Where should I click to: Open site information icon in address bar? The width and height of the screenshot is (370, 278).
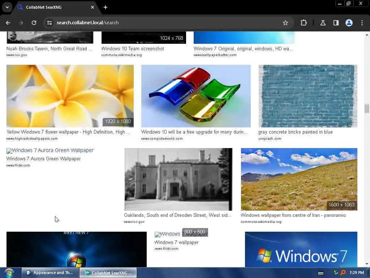(x=50, y=23)
